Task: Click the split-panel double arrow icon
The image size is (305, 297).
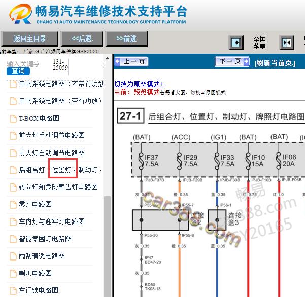Action: pos(287,43)
